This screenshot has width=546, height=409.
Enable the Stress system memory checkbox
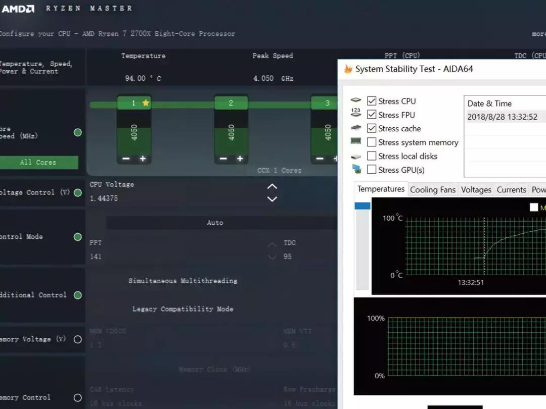tap(372, 142)
